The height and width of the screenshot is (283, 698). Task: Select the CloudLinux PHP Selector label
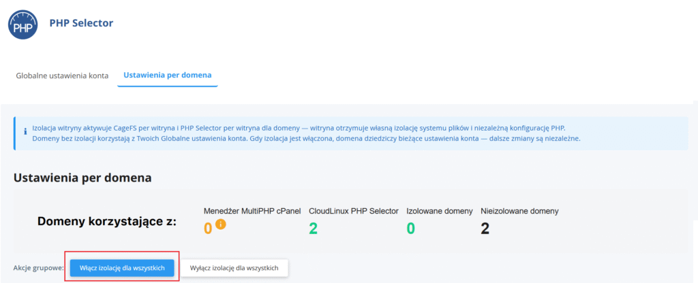[353, 211]
